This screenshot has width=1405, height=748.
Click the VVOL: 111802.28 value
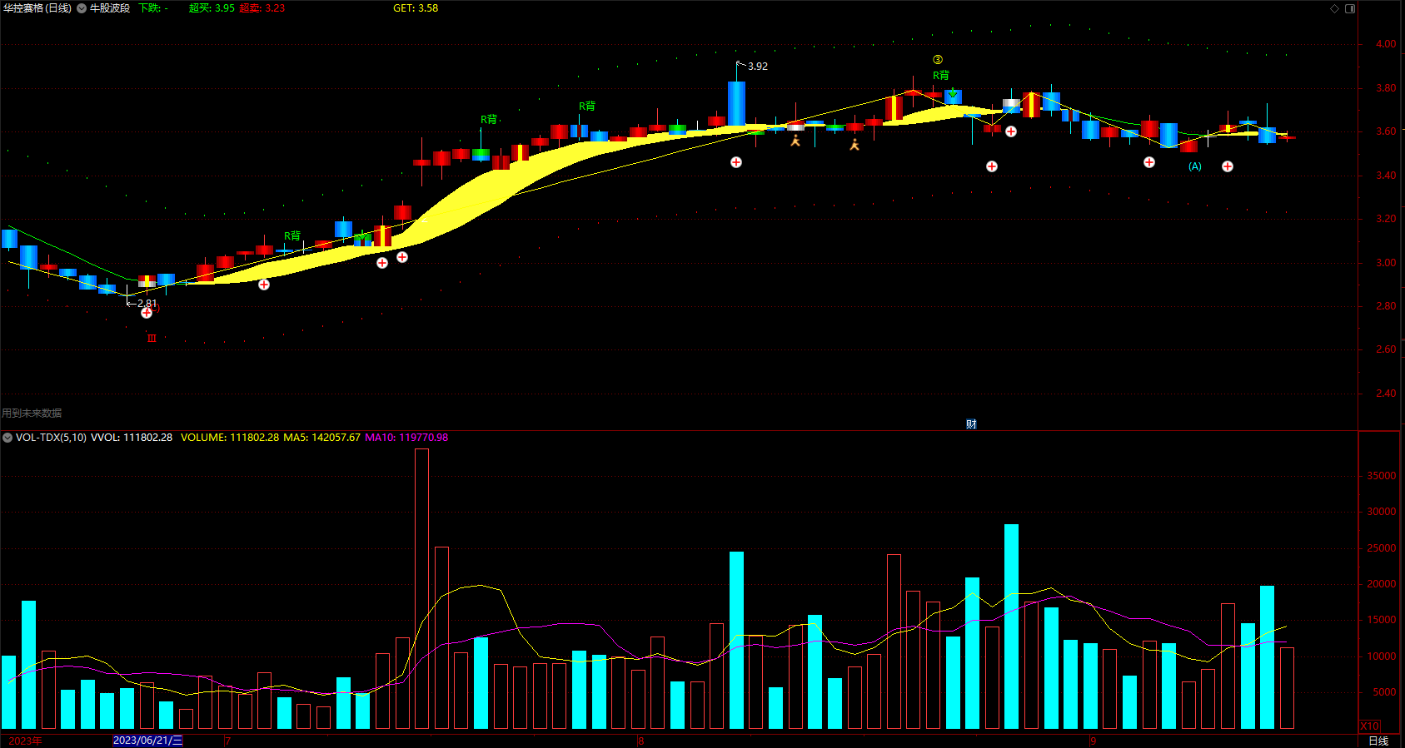coord(132,438)
